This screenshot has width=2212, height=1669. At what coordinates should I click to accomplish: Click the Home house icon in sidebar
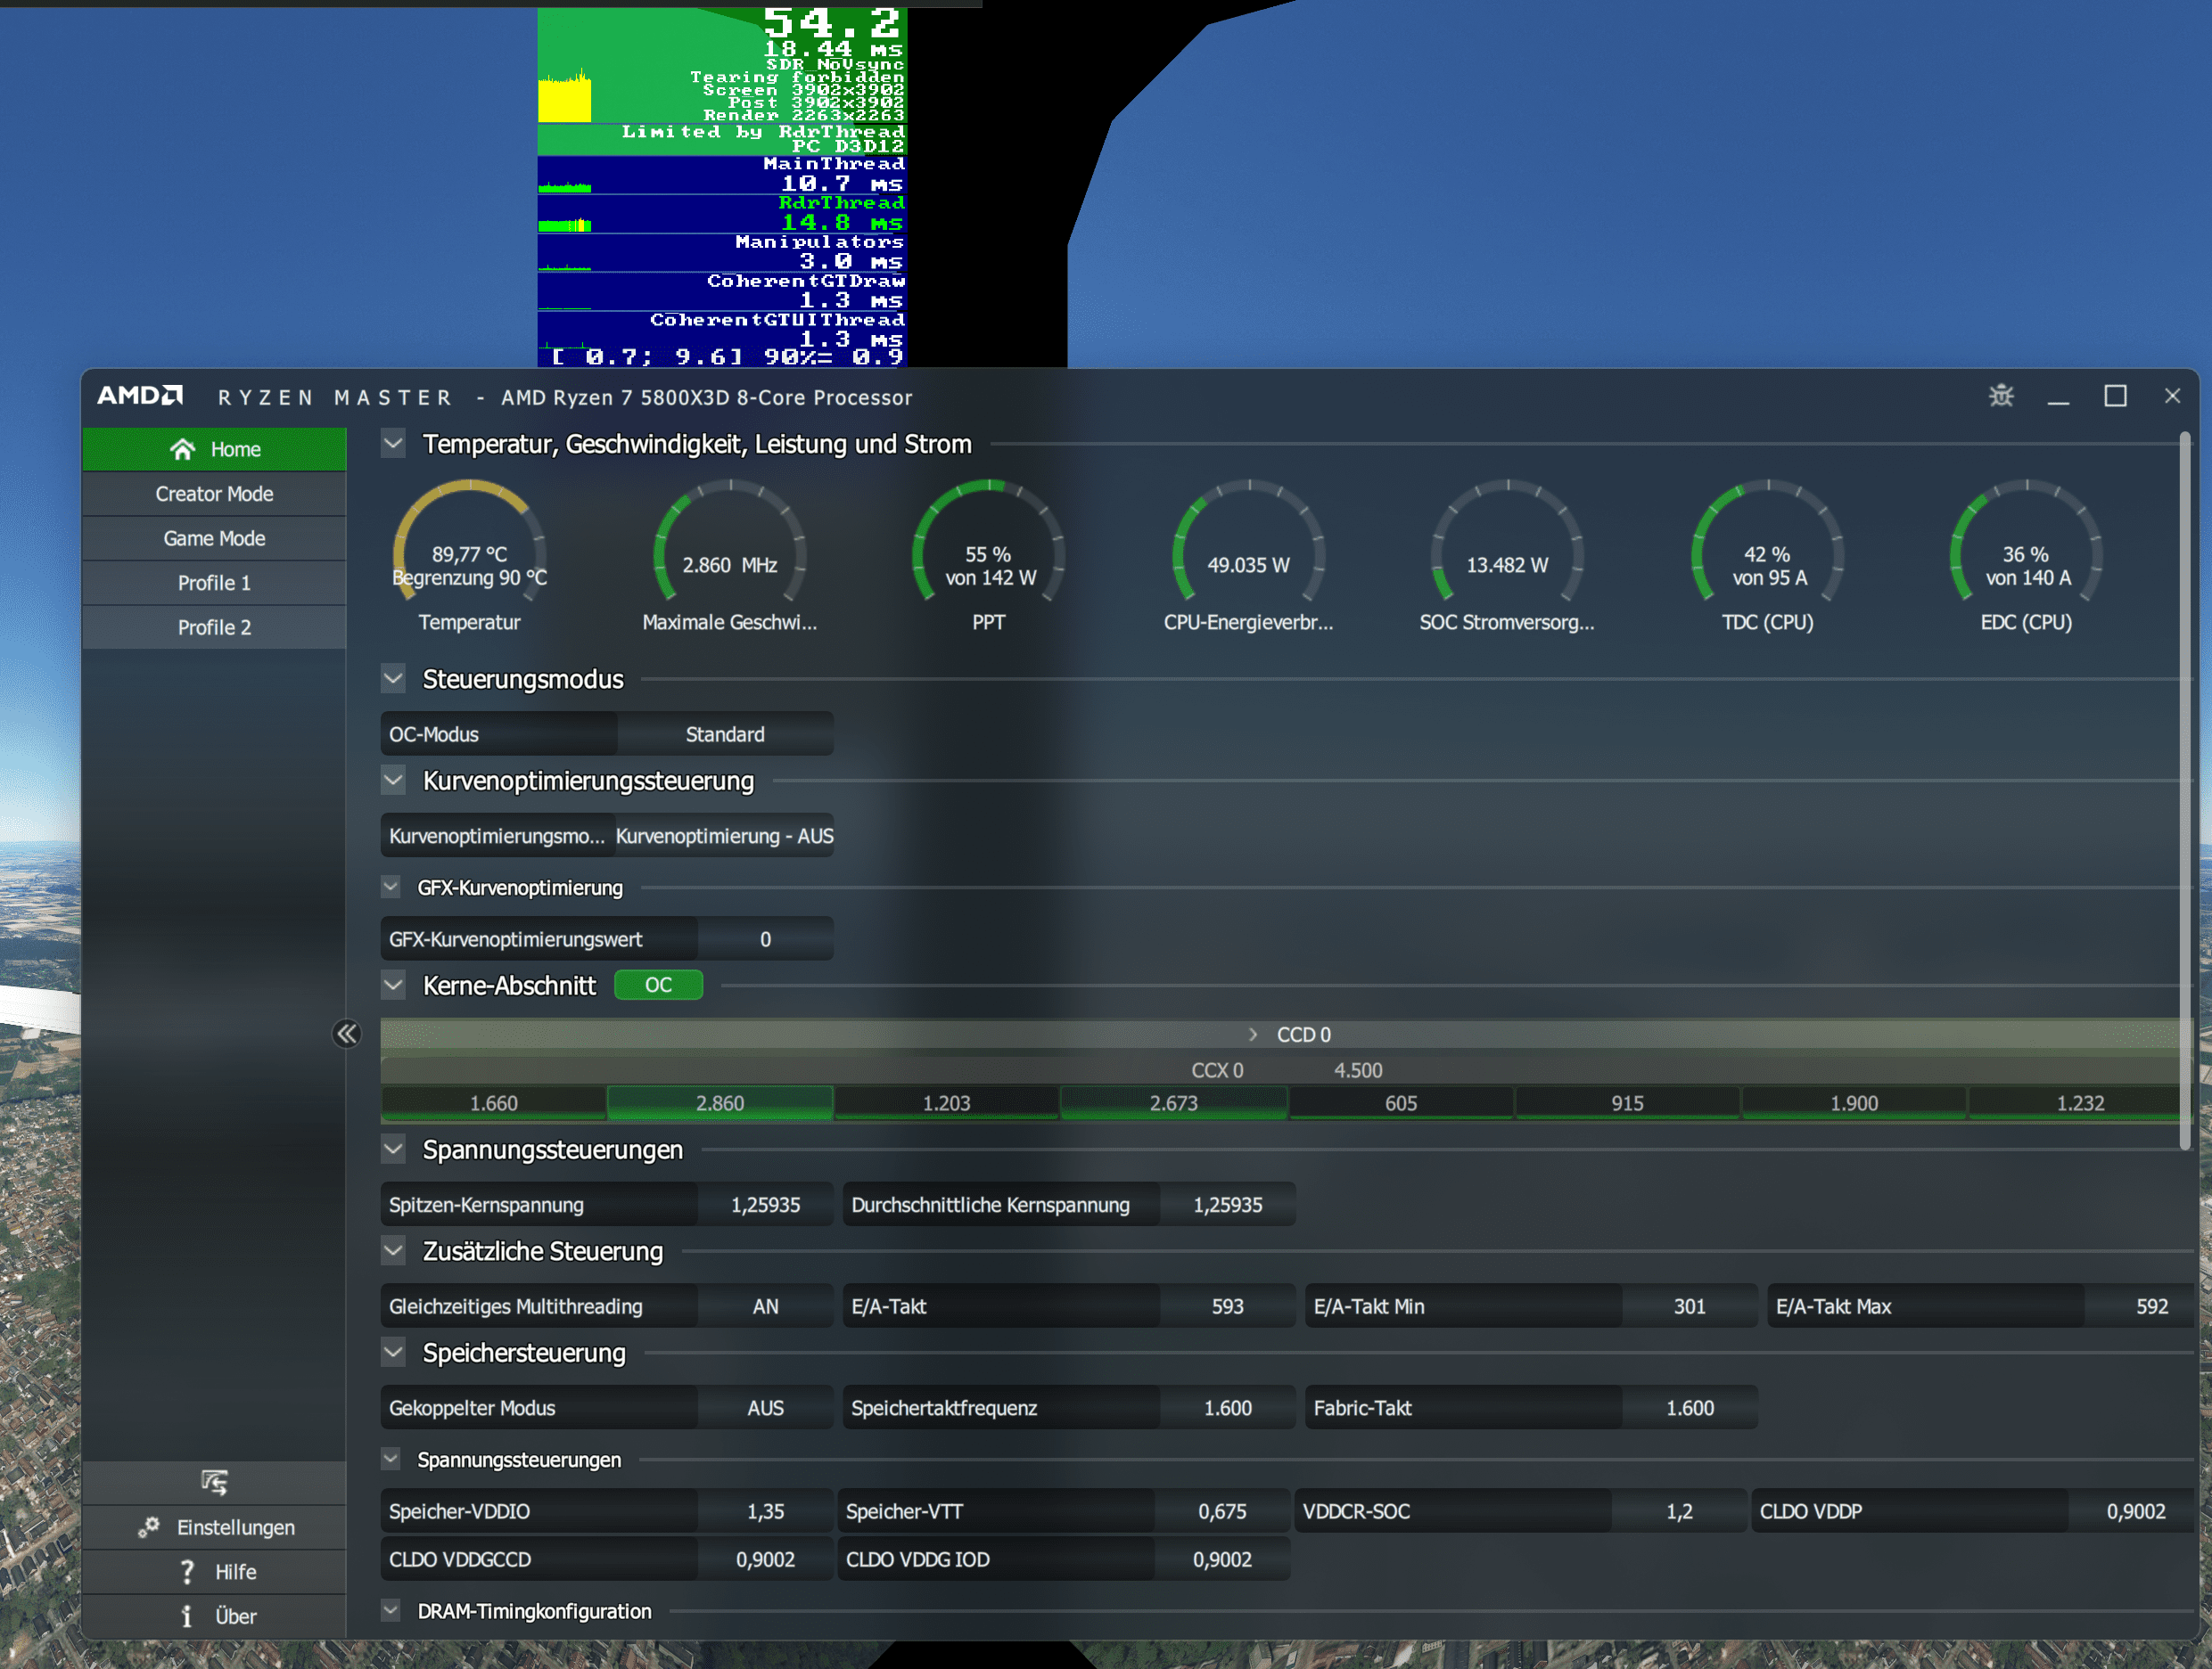183,450
